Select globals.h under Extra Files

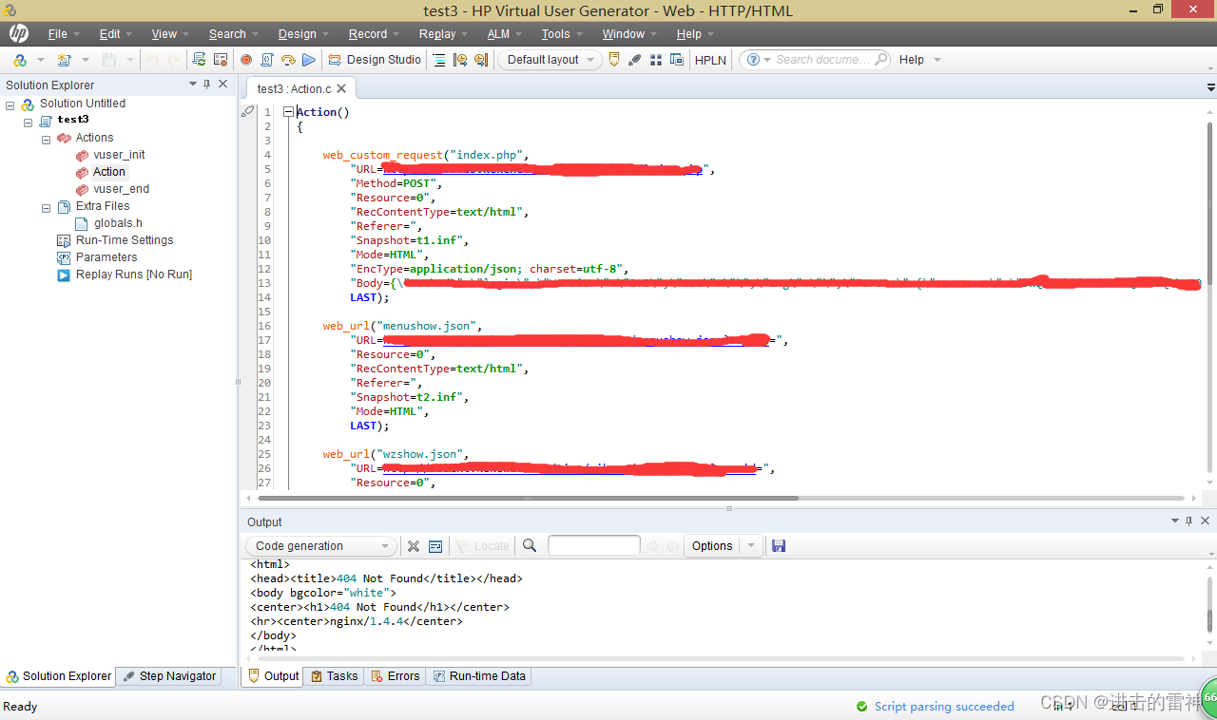tap(118, 223)
